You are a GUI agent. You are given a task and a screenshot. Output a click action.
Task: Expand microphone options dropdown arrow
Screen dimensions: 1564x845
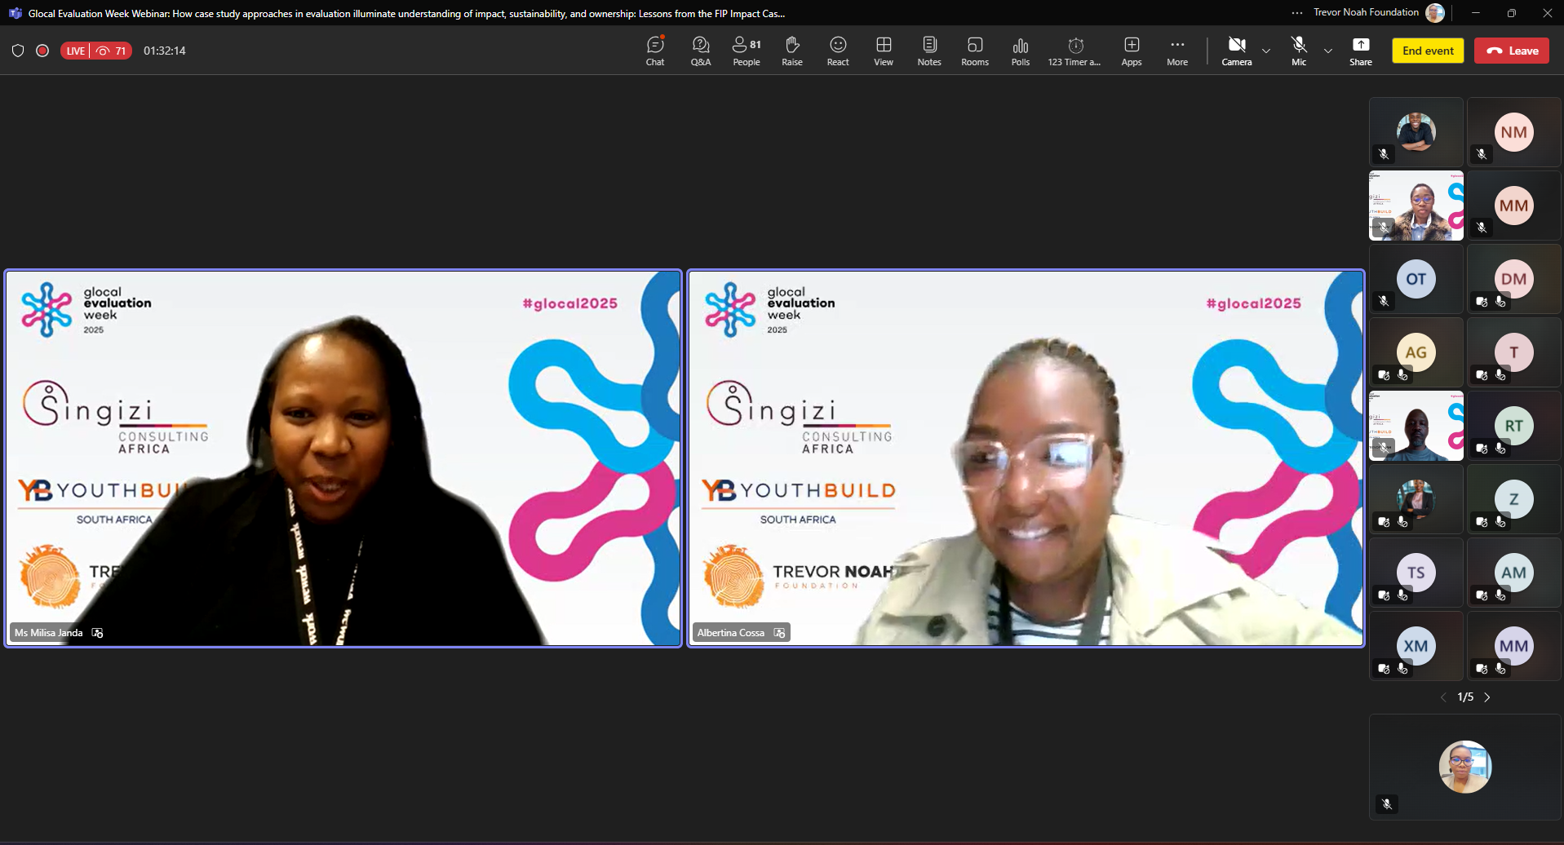coord(1328,51)
